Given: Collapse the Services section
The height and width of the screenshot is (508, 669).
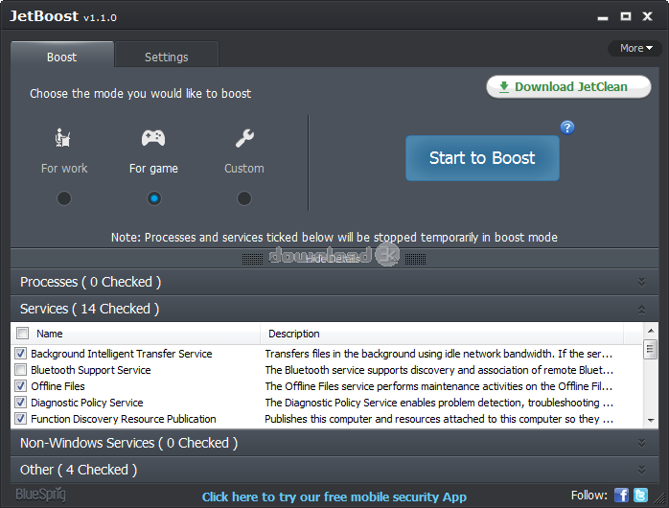Looking at the screenshot, I should 641,309.
